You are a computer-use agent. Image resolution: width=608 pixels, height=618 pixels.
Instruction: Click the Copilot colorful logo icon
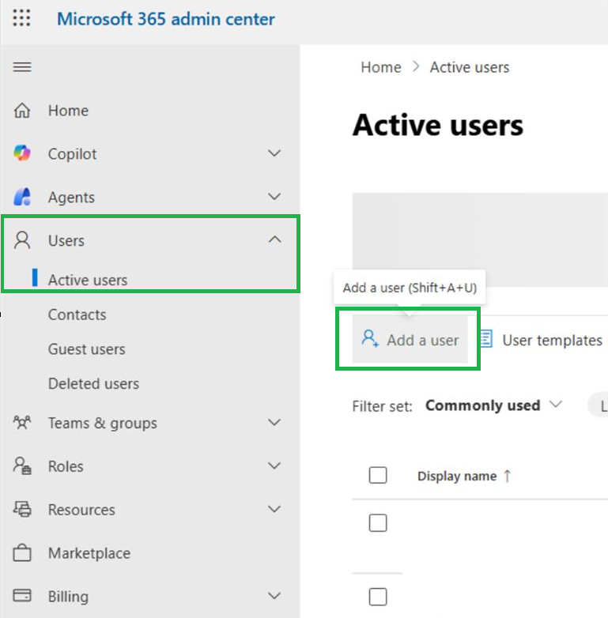click(22, 153)
